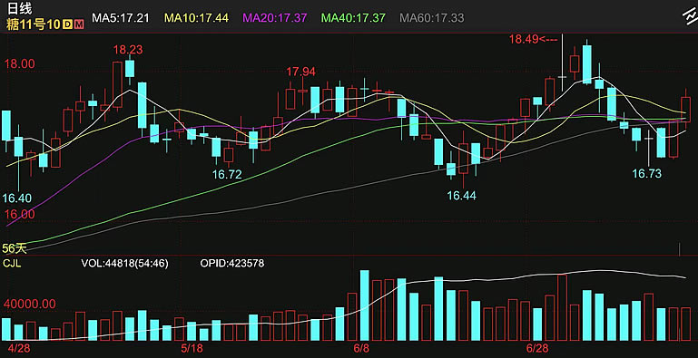Click the MA5:17.21 indicator label
The height and width of the screenshot is (358, 698).
point(120,18)
